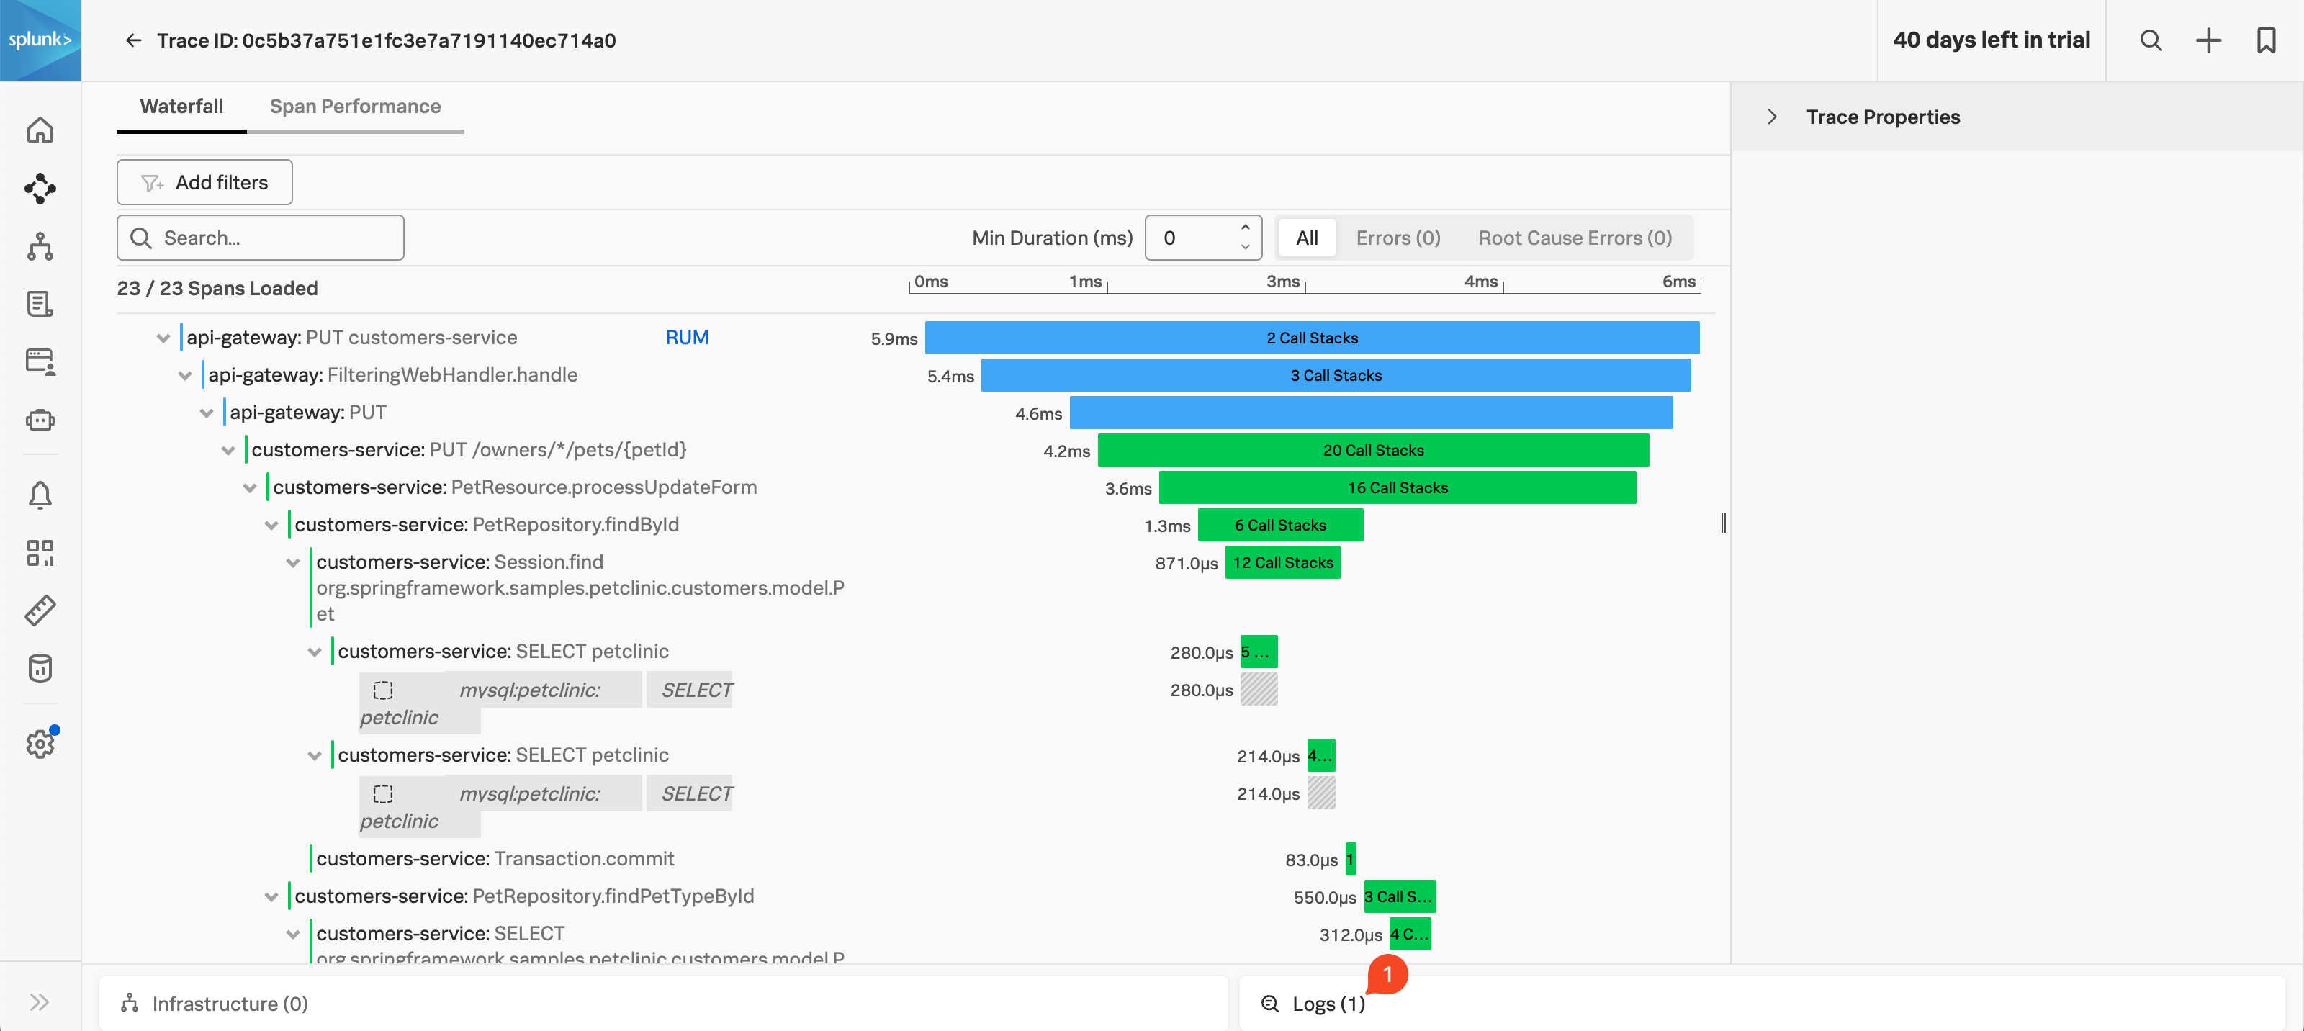Image resolution: width=2304 pixels, height=1031 pixels.
Task: Click the span Search field
Action: coord(260,238)
